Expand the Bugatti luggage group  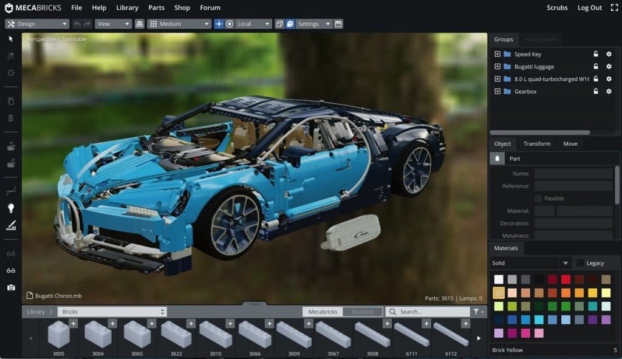[497, 67]
